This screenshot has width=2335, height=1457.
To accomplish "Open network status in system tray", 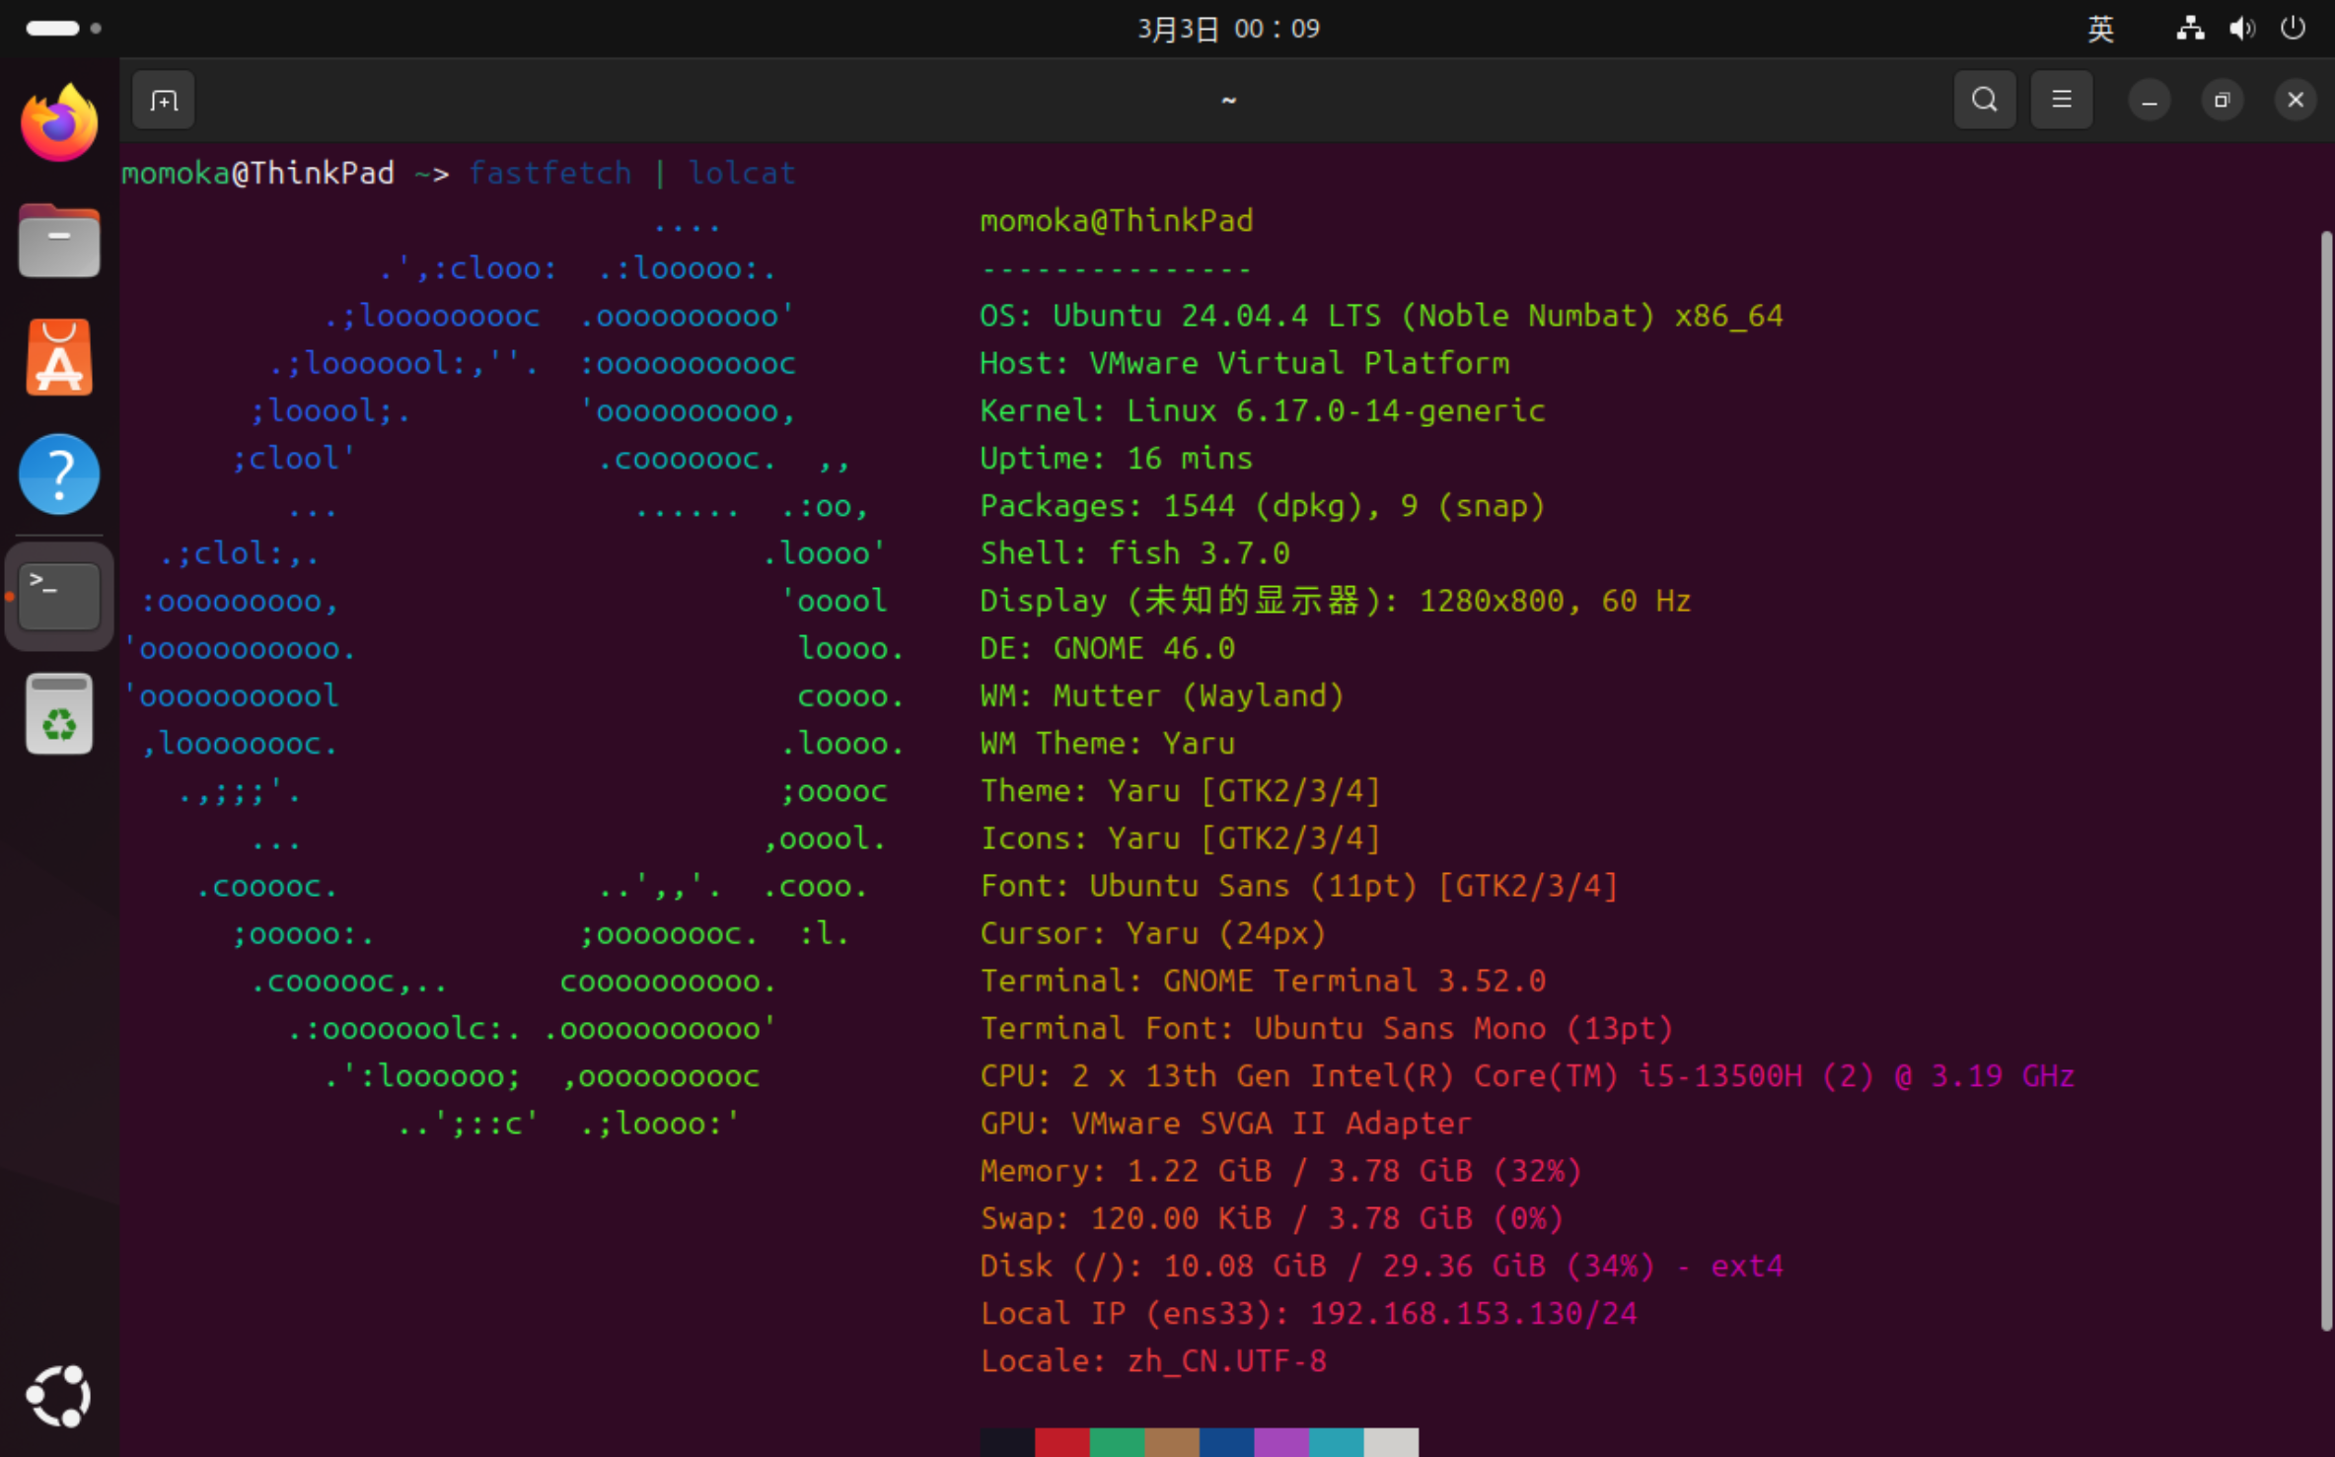I will (2190, 29).
